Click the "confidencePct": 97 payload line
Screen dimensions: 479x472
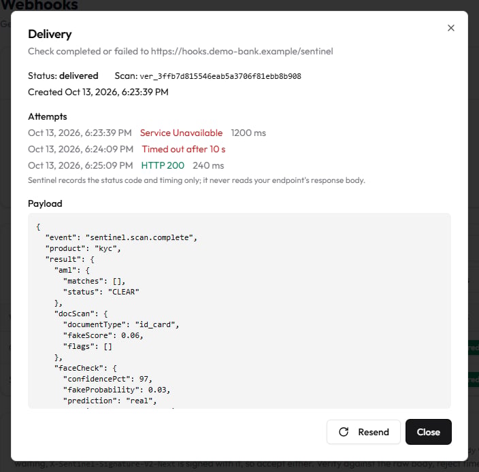coord(108,380)
